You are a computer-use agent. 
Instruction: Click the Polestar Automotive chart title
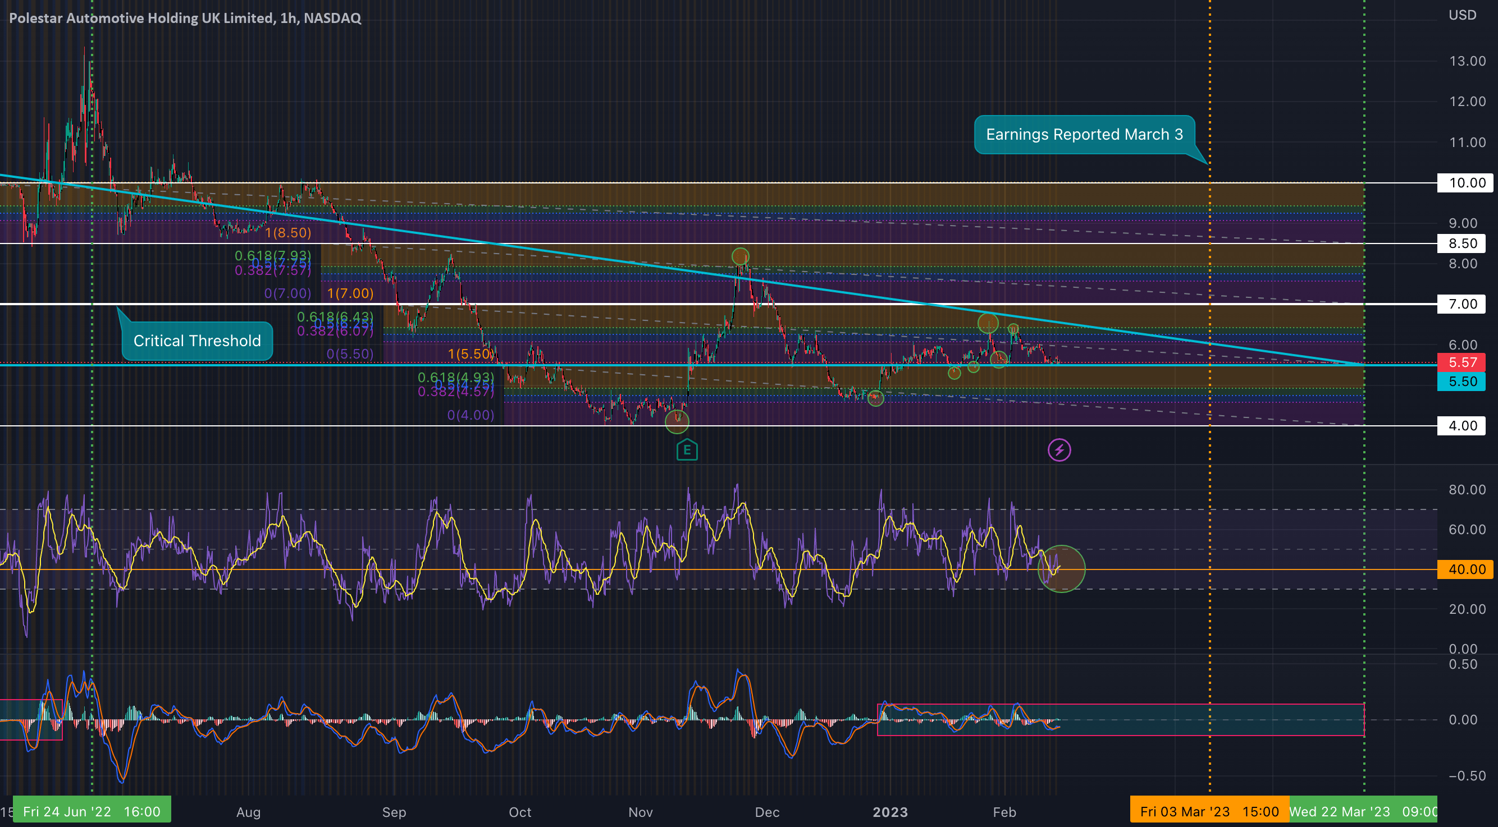185,18
